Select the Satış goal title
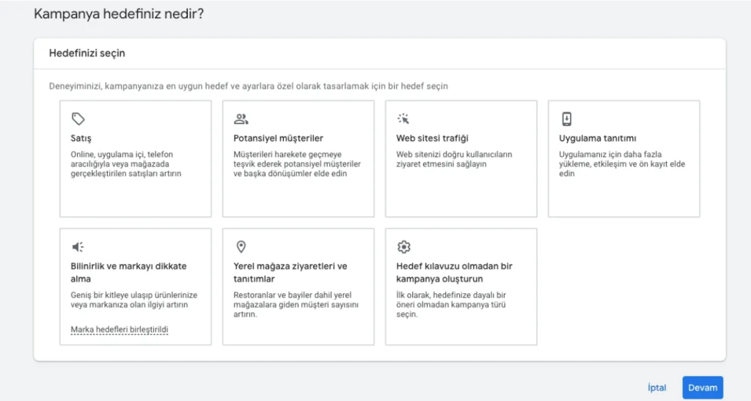Image resolution: width=751 pixels, height=401 pixels. (x=81, y=138)
